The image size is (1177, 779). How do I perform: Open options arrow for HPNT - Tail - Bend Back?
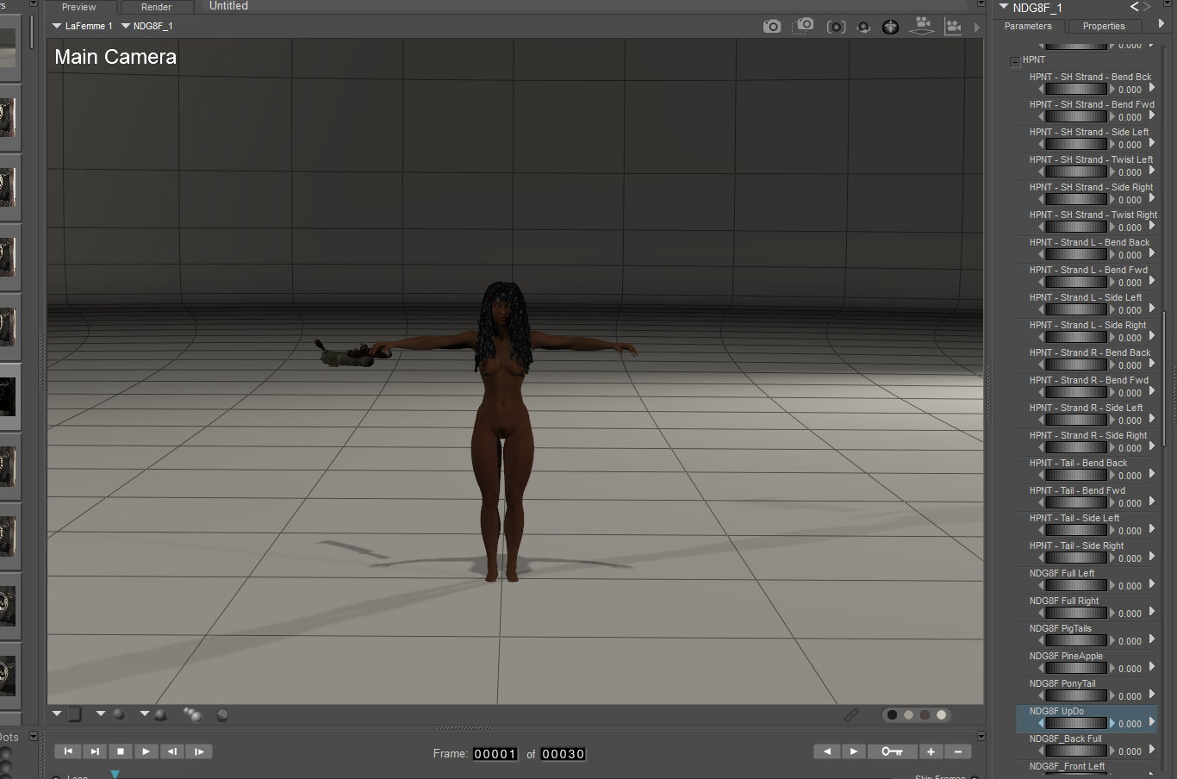pyautogui.click(x=1151, y=474)
